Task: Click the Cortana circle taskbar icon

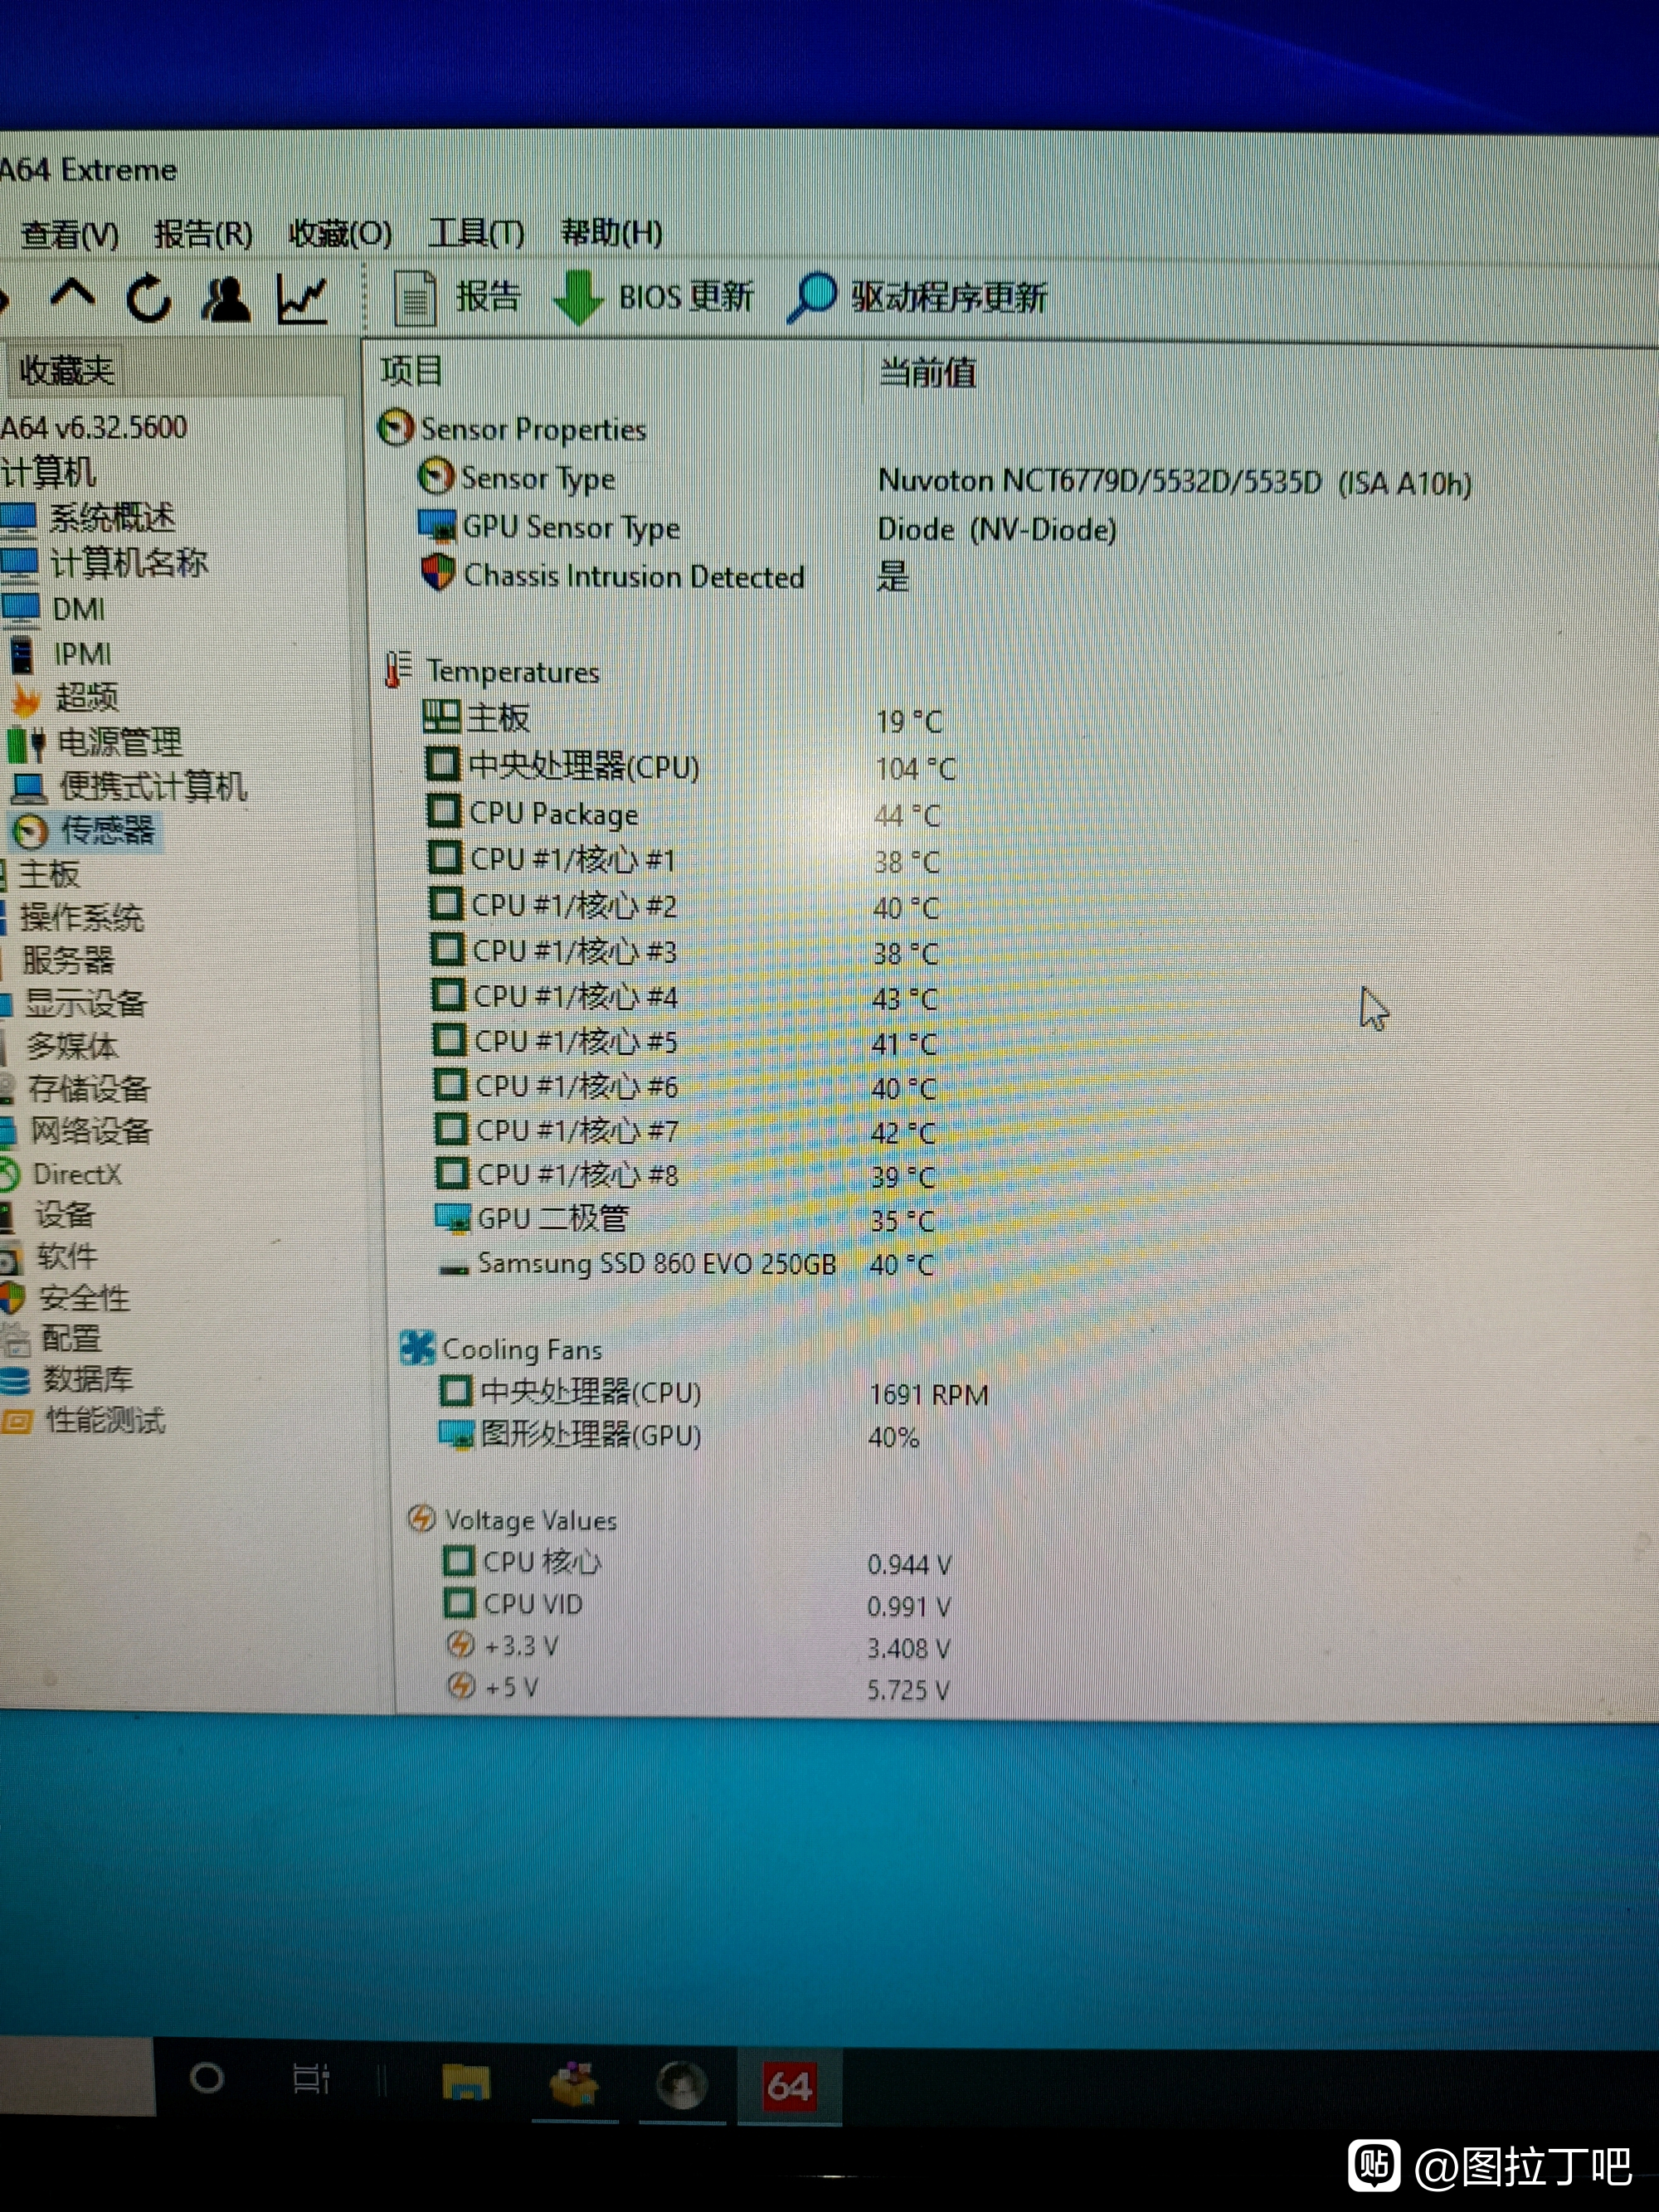Action: (x=206, y=2079)
